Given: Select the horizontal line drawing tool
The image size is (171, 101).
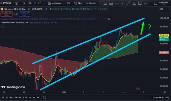Looking at the screenshot, I should (x=117, y=3).
